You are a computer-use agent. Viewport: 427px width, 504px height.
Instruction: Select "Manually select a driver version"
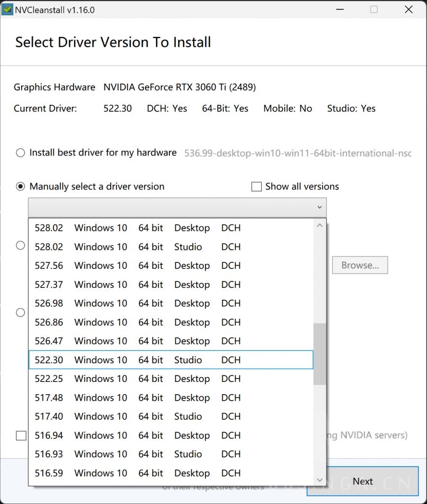coord(20,187)
